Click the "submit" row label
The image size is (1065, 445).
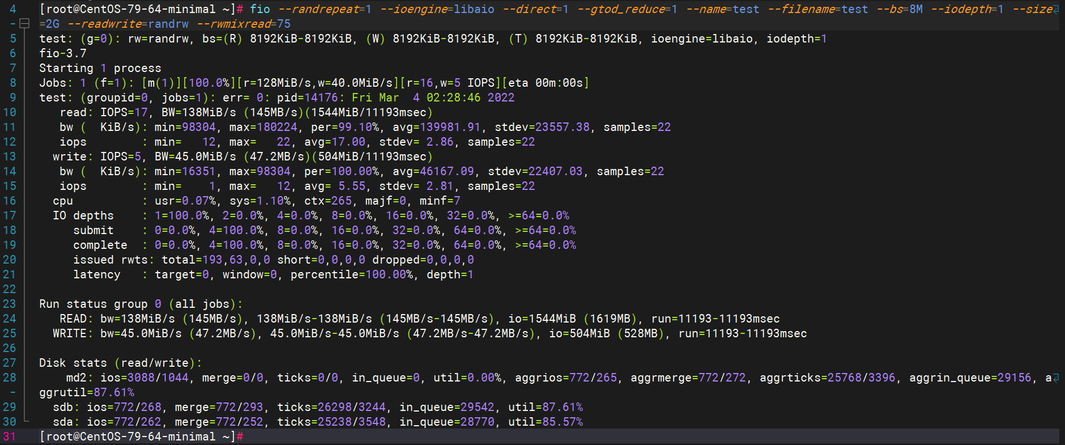click(x=93, y=230)
